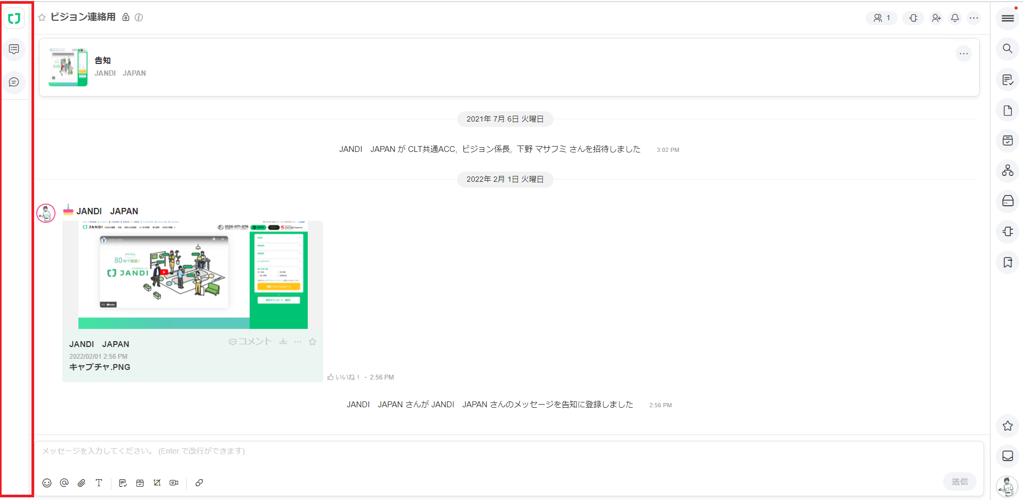
Task: Open text formatting T icon
Action: pos(99,483)
